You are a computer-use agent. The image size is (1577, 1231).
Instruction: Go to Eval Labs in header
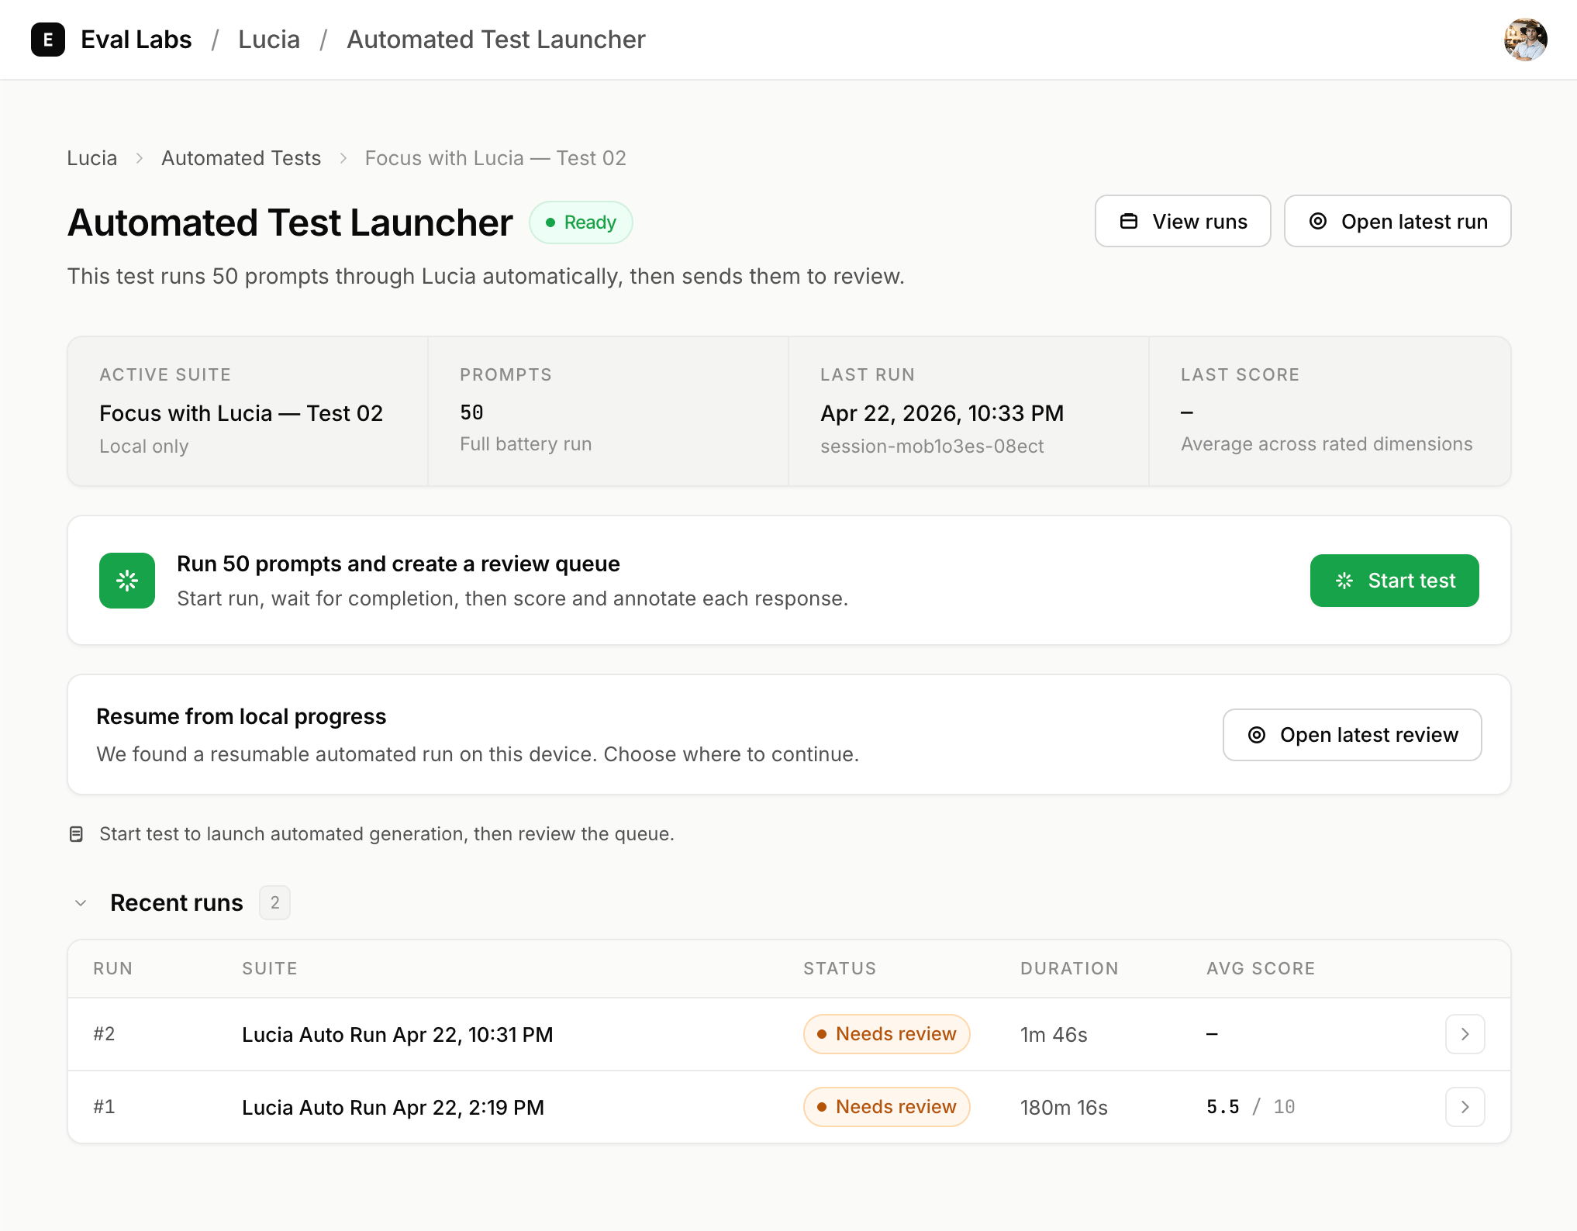[x=136, y=40]
